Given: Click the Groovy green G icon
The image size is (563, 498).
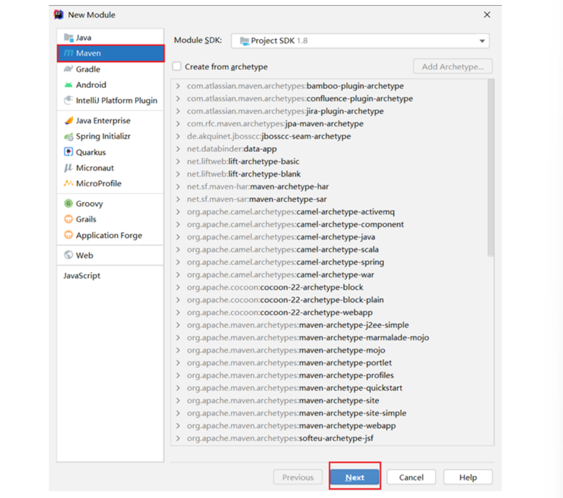Looking at the screenshot, I should [x=68, y=203].
